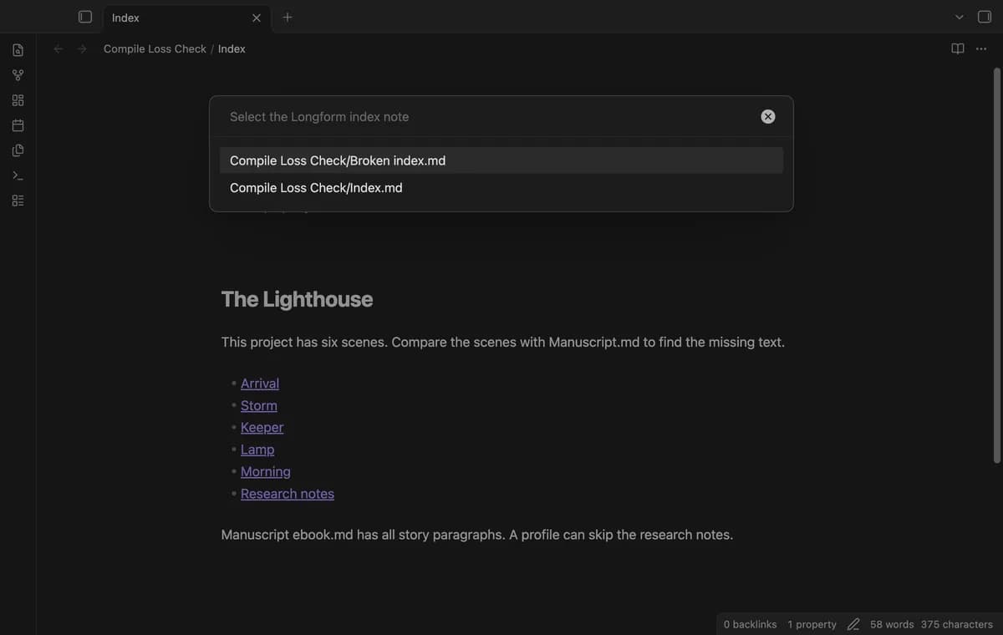This screenshot has width=1003, height=635.
Task: Clear the Longform index search field
Action: point(768,117)
